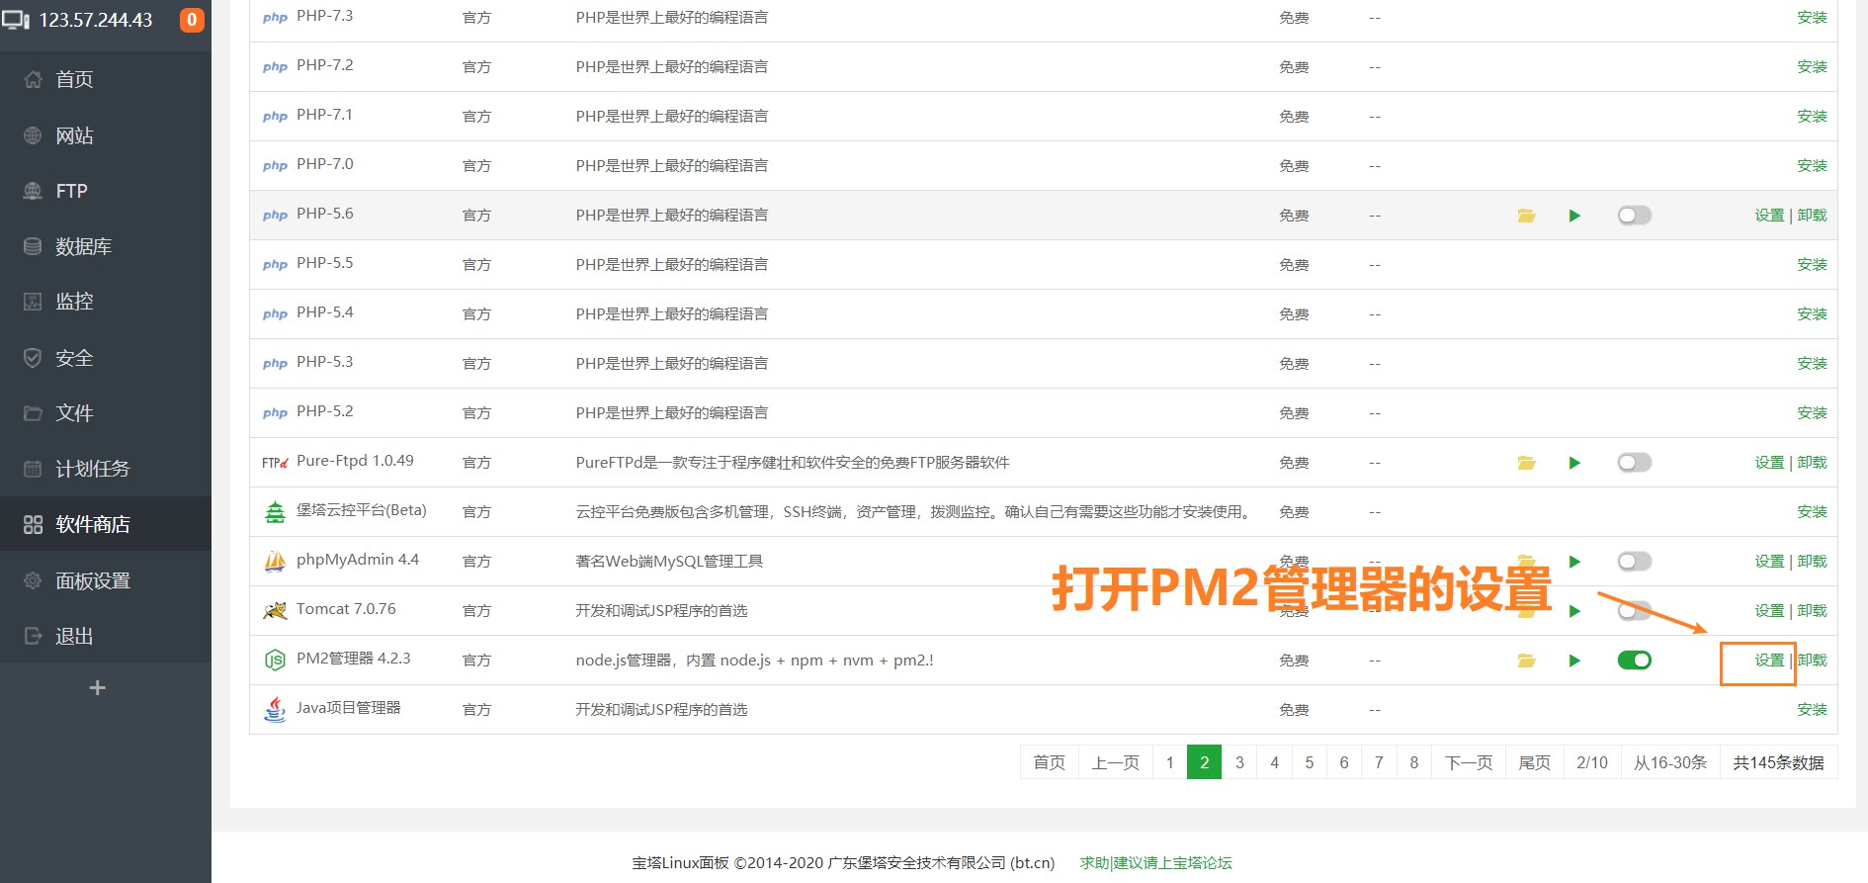Screen dimensions: 1868x883
Task: Click play icon in PM2管理器 row
Action: pos(1574,661)
